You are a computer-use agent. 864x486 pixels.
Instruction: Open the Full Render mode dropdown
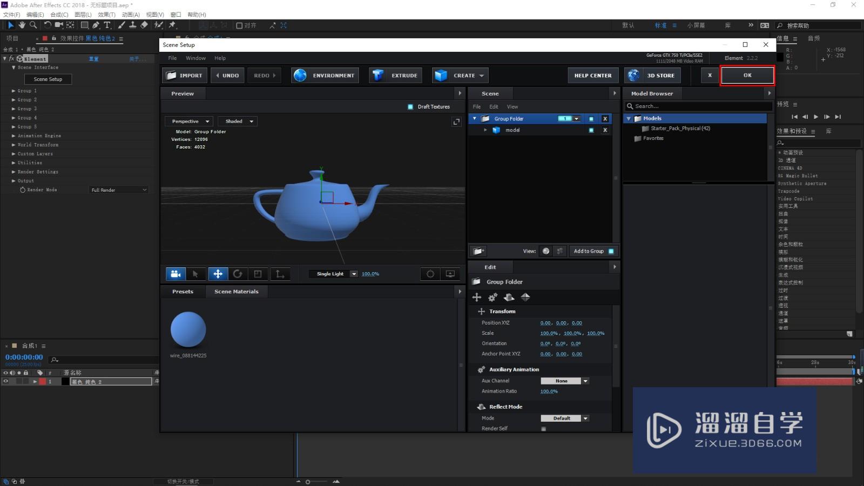[x=119, y=190]
